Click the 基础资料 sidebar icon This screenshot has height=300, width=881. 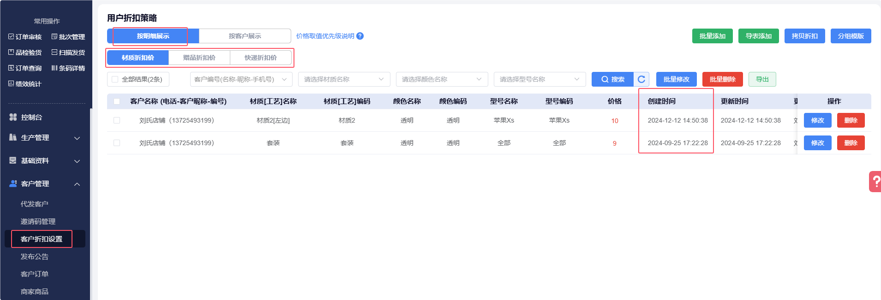pos(13,161)
